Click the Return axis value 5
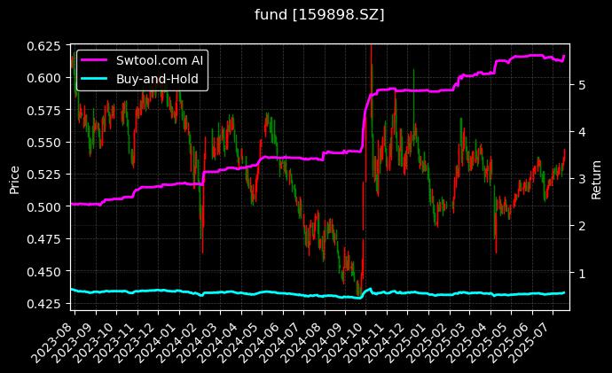The width and height of the screenshot is (612, 373). (581, 85)
